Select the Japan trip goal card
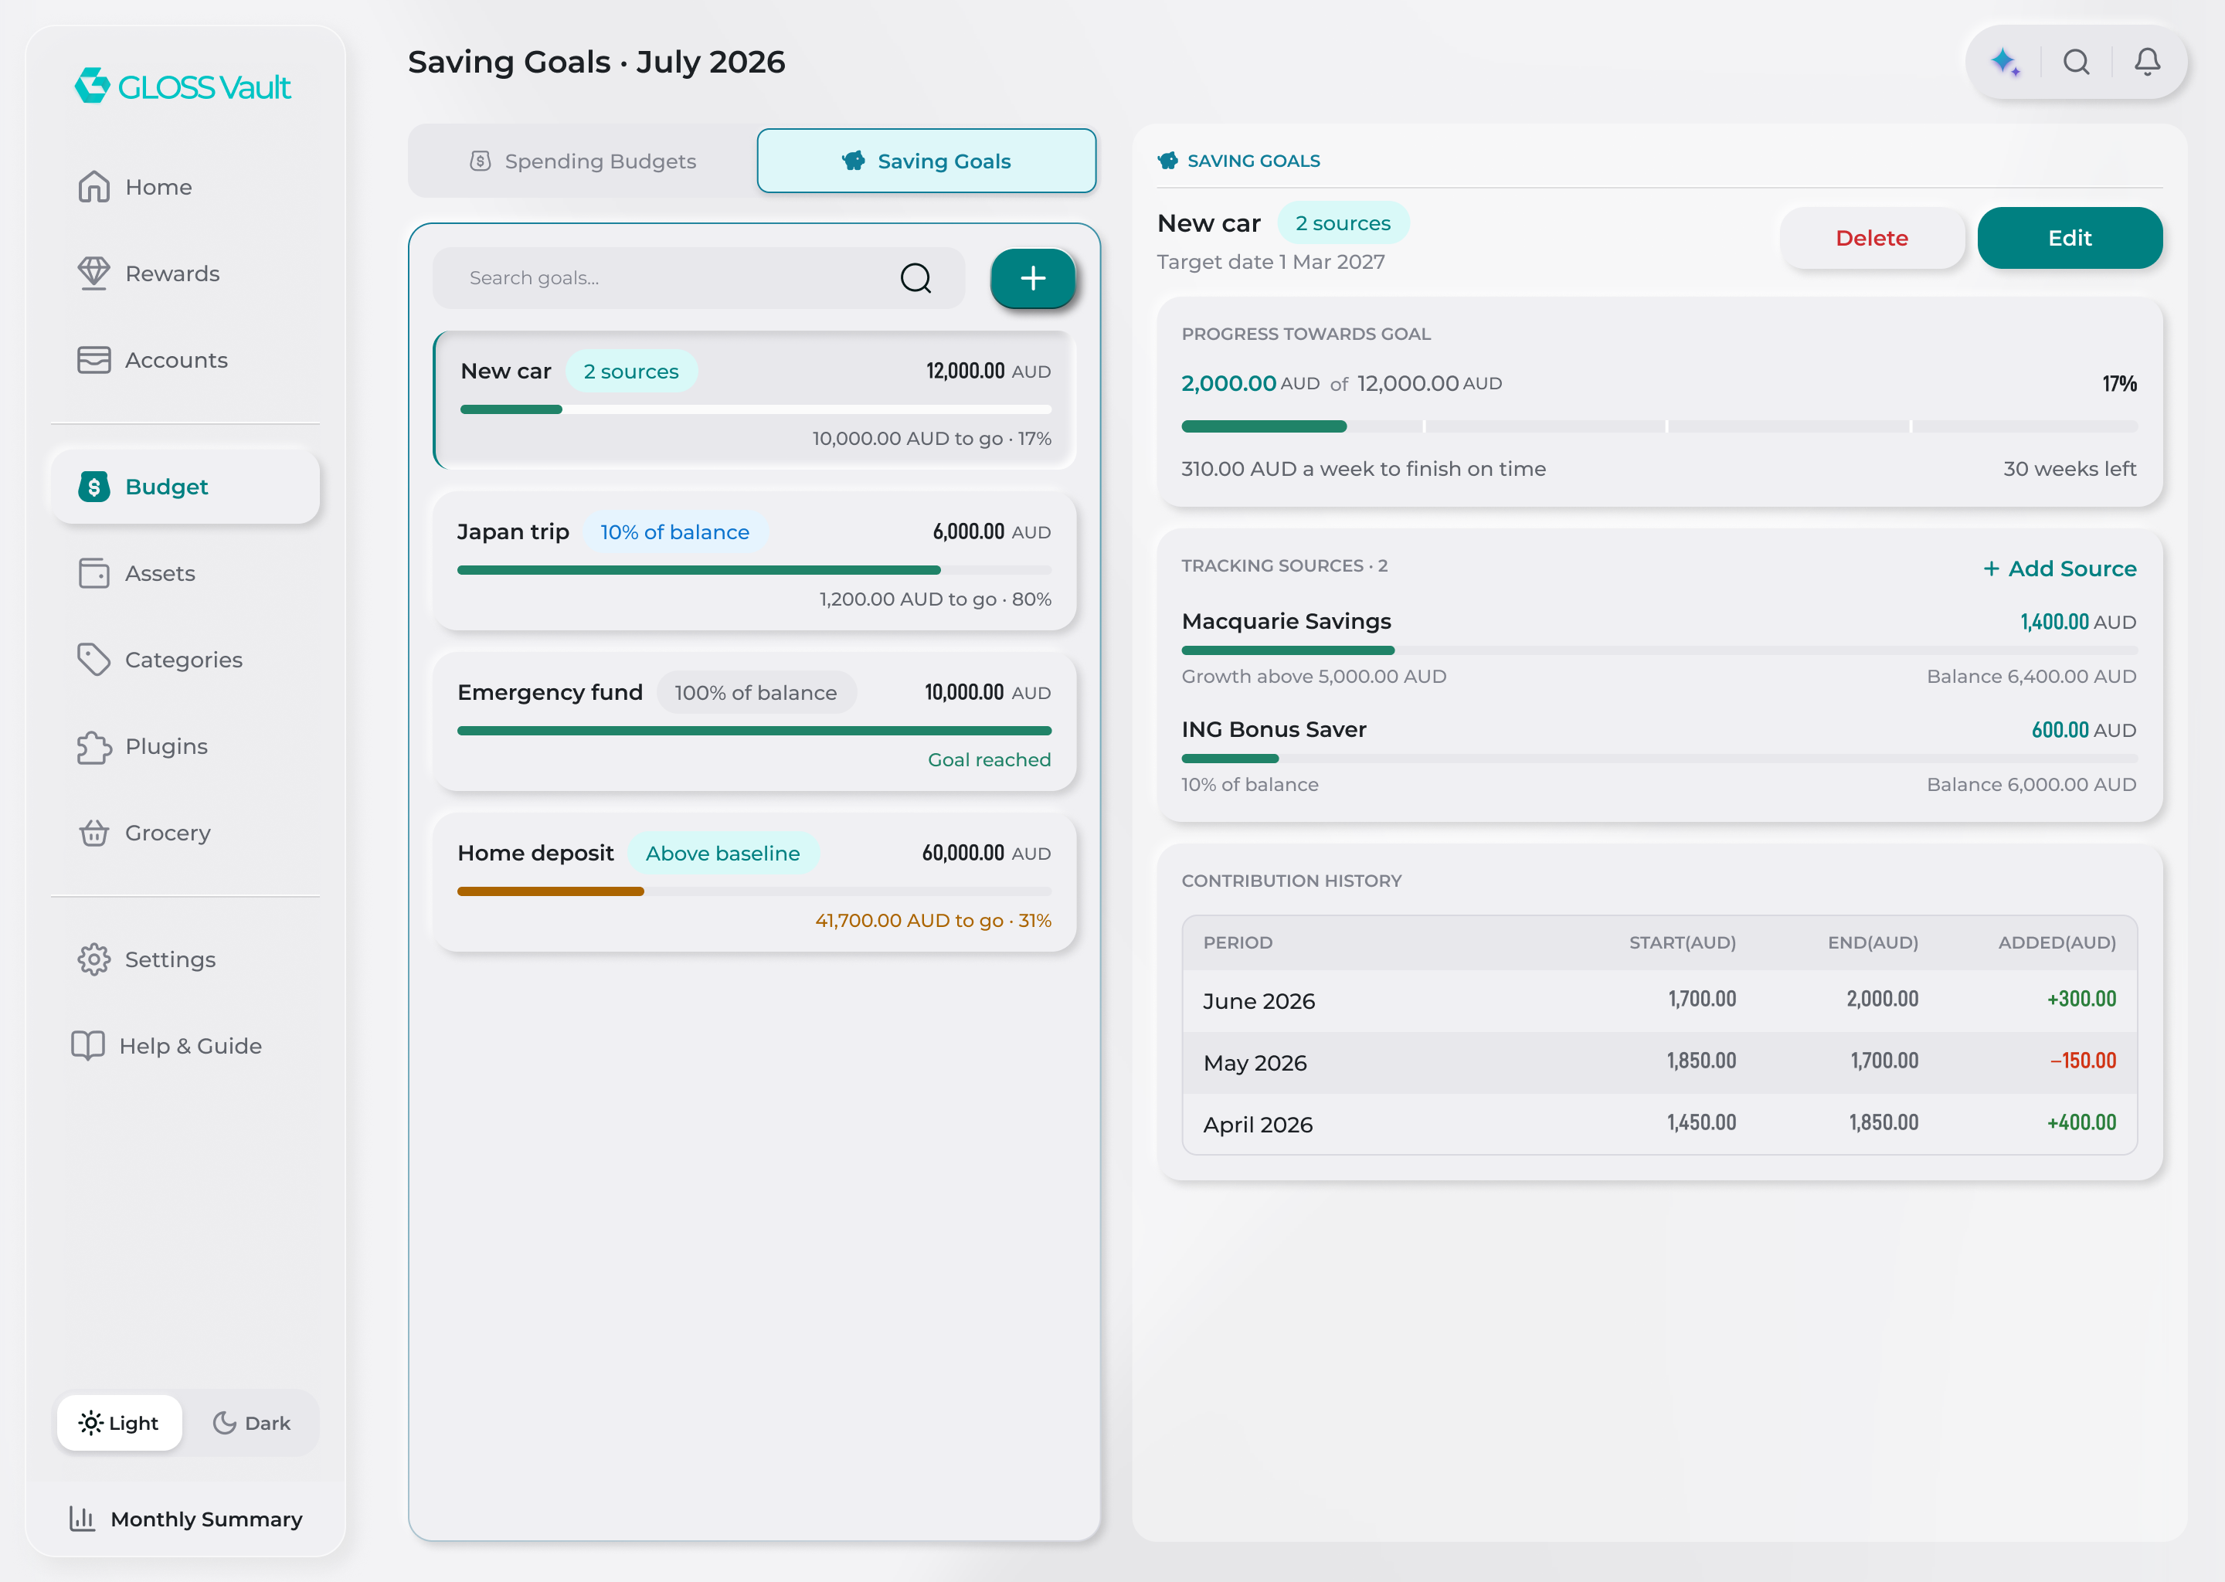 (x=755, y=562)
